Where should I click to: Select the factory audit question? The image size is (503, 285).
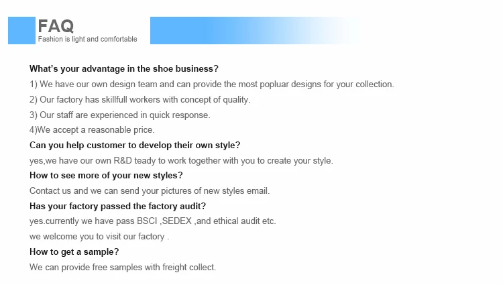point(117,206)
